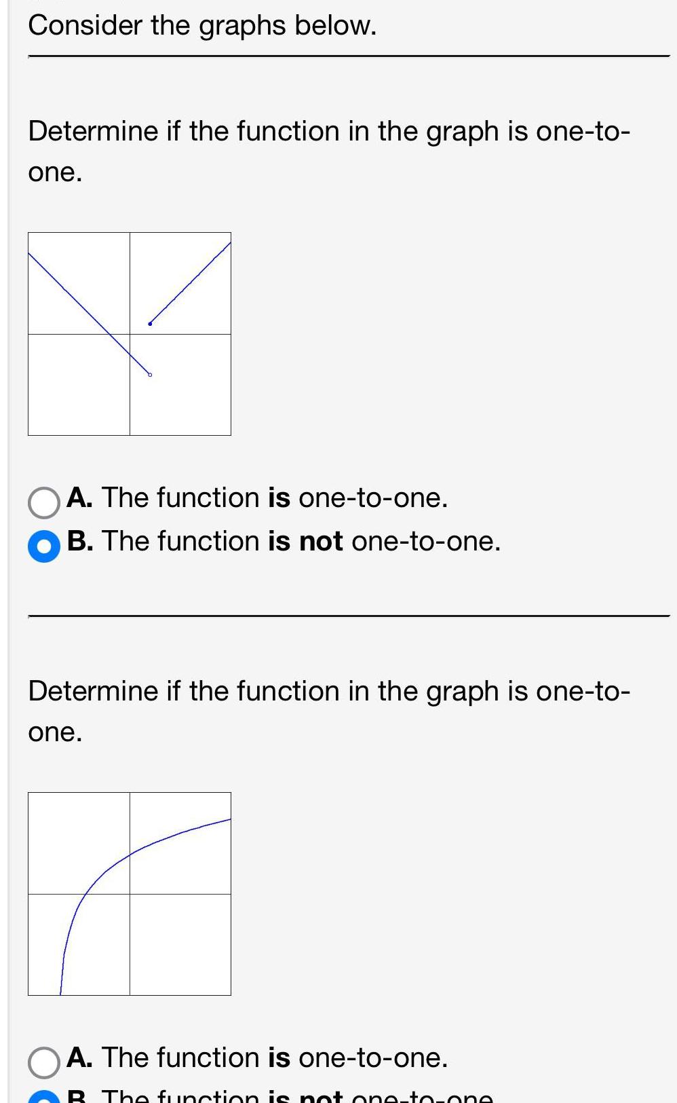Click the filled endpoint dot on the first graph
This screenshot has height=1103, width=677.
[150, 324]
